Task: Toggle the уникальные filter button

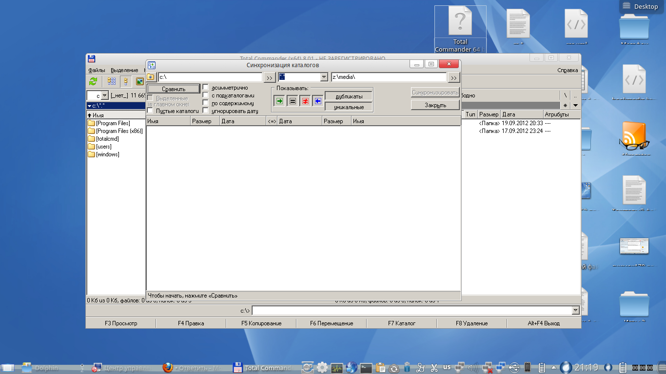Action: (x=349, y=107)
